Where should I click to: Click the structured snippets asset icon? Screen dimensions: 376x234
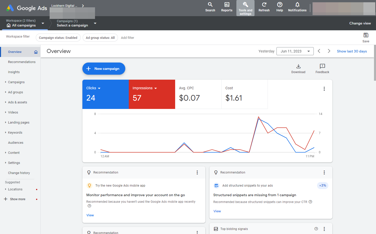tap(216, 186)
